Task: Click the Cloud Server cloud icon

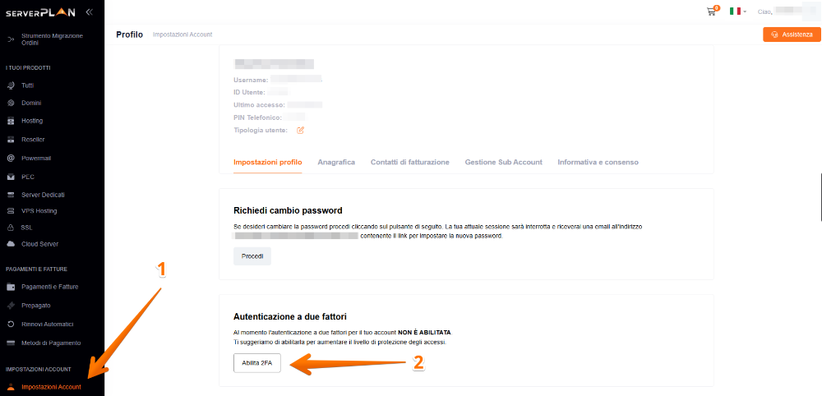Action: coord(11,244)
